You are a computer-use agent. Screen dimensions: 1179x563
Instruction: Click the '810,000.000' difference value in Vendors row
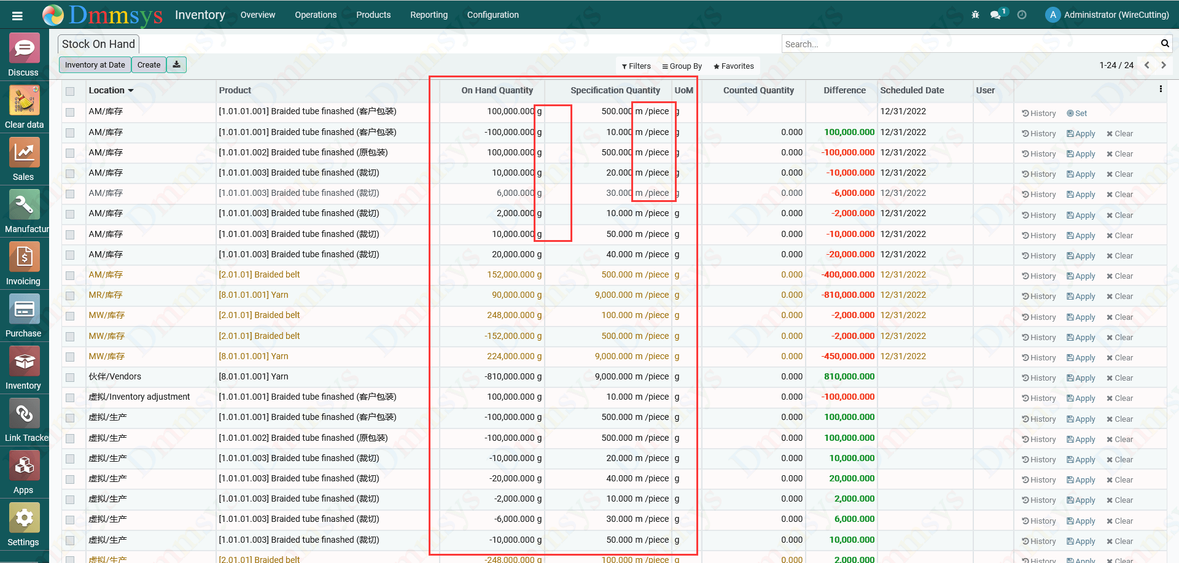pyautogui.click(x=849, y=376)
